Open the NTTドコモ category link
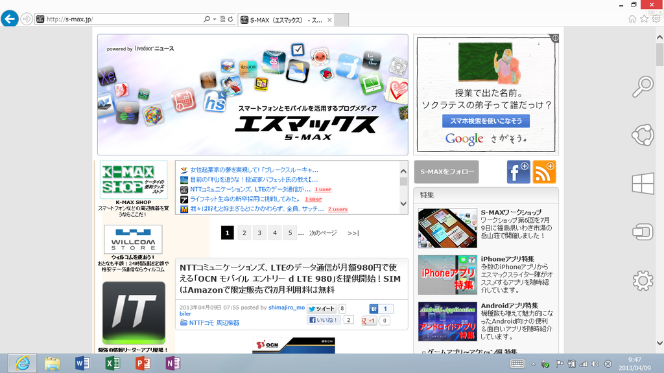 201,322
